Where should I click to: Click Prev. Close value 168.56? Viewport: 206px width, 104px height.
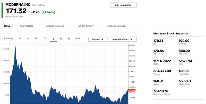coord(184,71)
